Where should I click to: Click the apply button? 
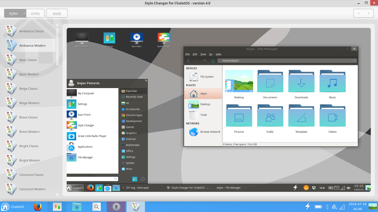pos(57,13)
